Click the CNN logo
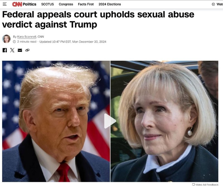 click(x=17, y=4)
